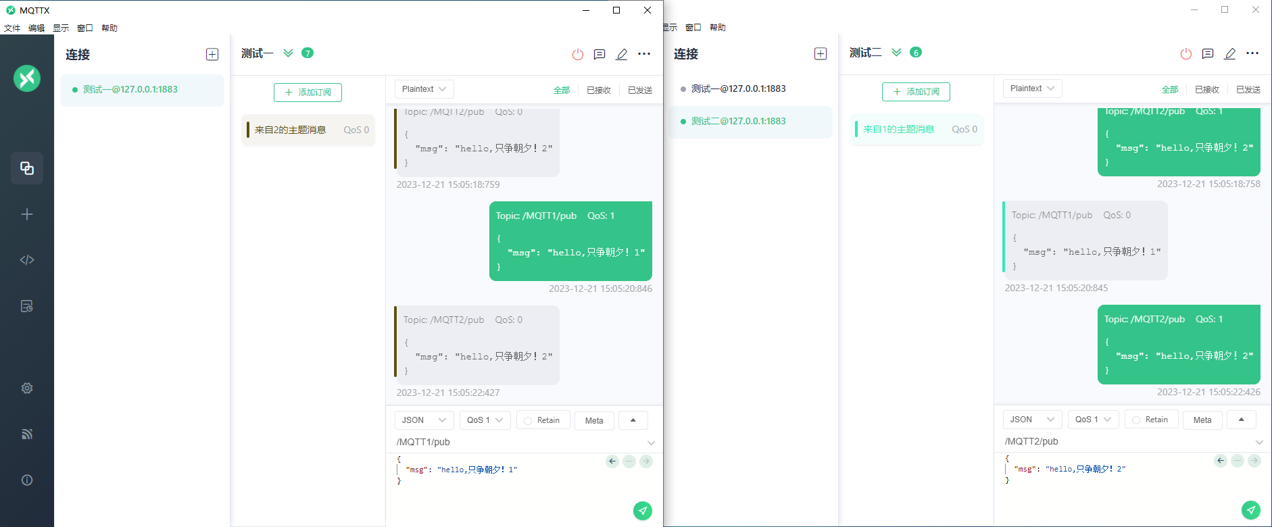Go to next payload in right window
The width and height of the screenshot is (1272, 527).
[x=1254, y=461]
